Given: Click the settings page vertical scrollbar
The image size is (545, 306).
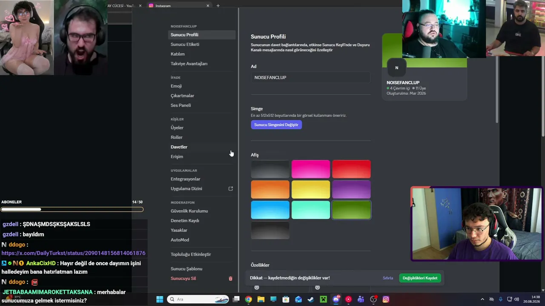Looking at the screenshot, I should pos(497,89).
